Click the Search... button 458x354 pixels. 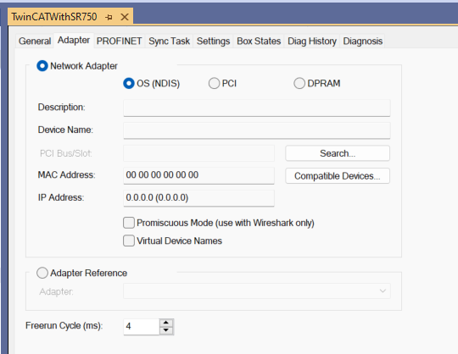pos(338,153)
